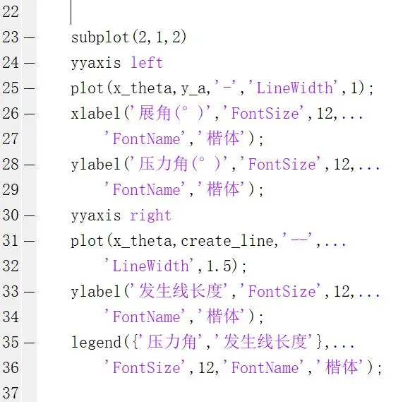Click line number 23 in the gutter
This screenshot has height=402, width=410.
coord(11,37)
